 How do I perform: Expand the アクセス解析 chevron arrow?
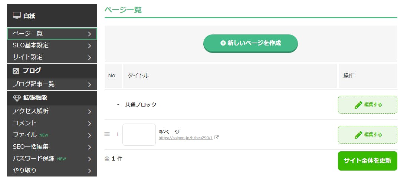coord(89,112)
